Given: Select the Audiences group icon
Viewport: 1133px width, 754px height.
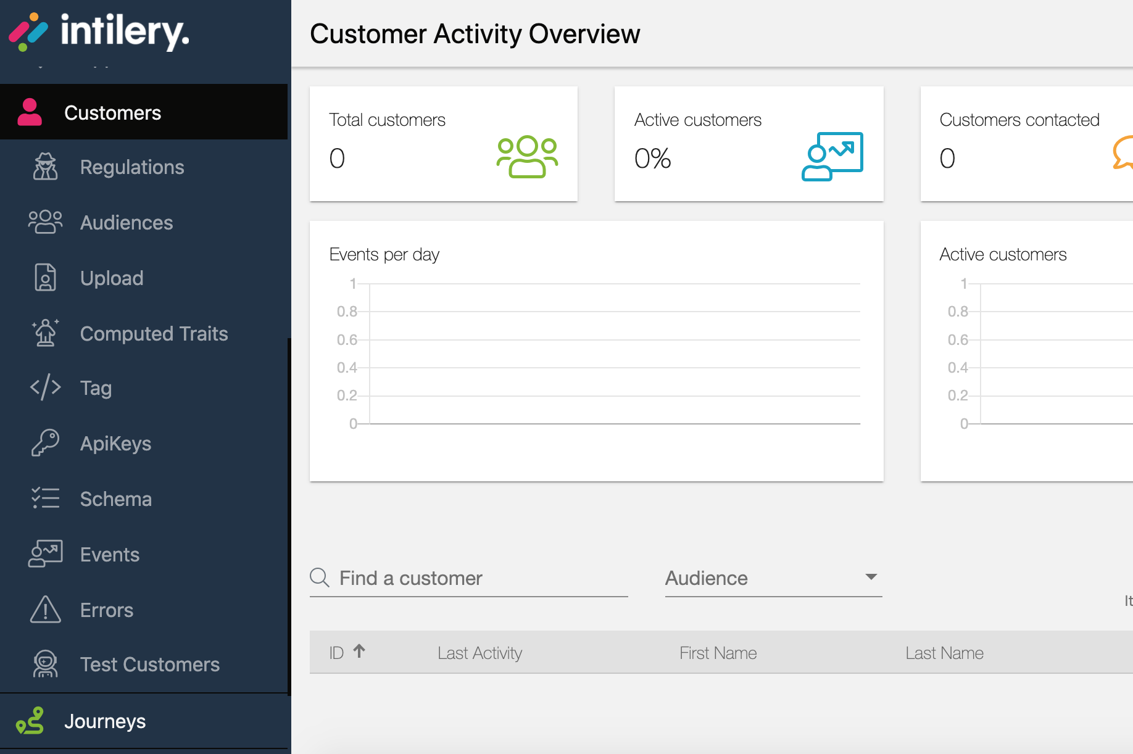Looking at the screenshot, I should [x=46, y=222].
